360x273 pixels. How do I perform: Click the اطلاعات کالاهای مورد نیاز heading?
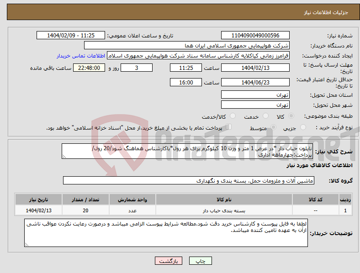coord(319,165)
